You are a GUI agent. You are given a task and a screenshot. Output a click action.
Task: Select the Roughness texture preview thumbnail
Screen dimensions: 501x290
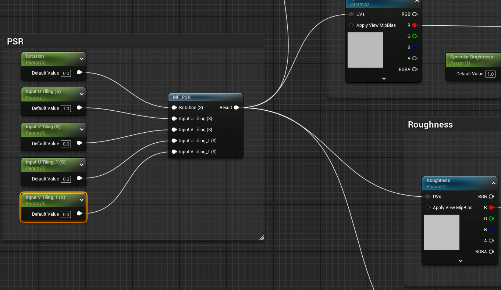pos(442,232)
